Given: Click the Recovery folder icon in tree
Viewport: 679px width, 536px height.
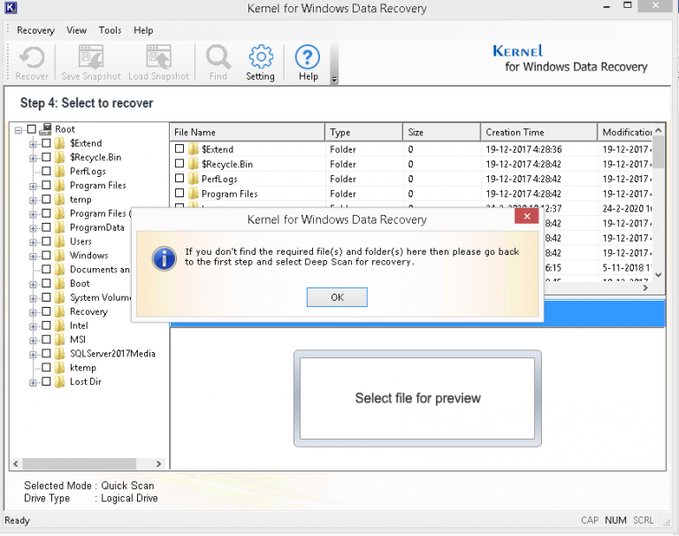Looking at the screenshot, I should pyautogui.click(x=60, y=311).
